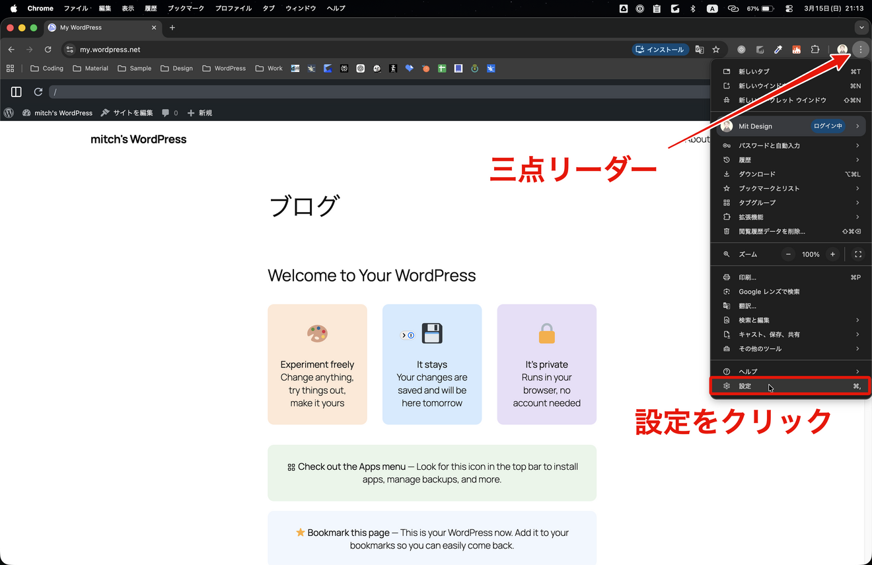Viewport: 872px width, 565px height.
Task: Click the translate page icon in address bar
Action: tap(700, 50)
